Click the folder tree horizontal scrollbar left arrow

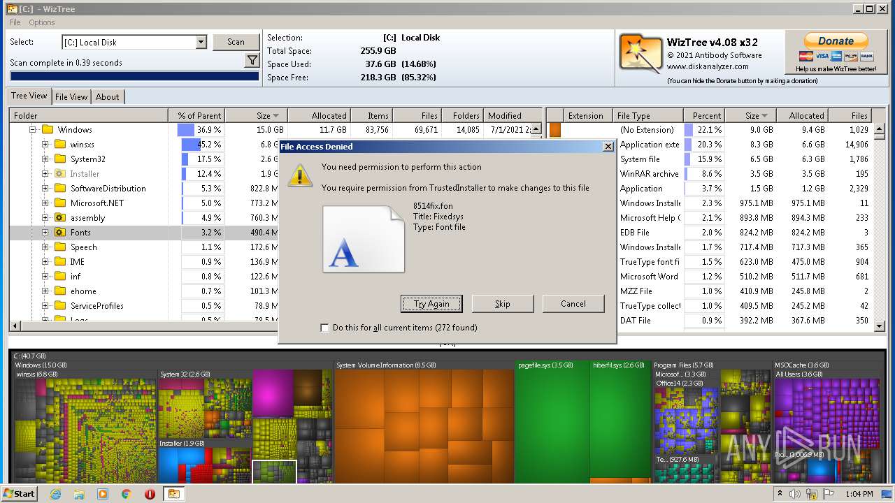[16, 326]
